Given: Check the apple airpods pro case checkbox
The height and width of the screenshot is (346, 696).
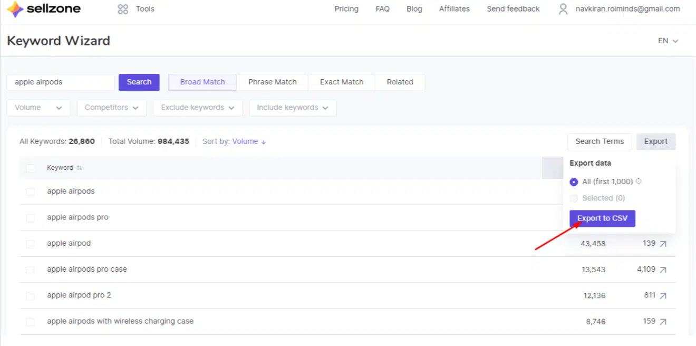Looking at the screenshot, I should pos(30,270).
